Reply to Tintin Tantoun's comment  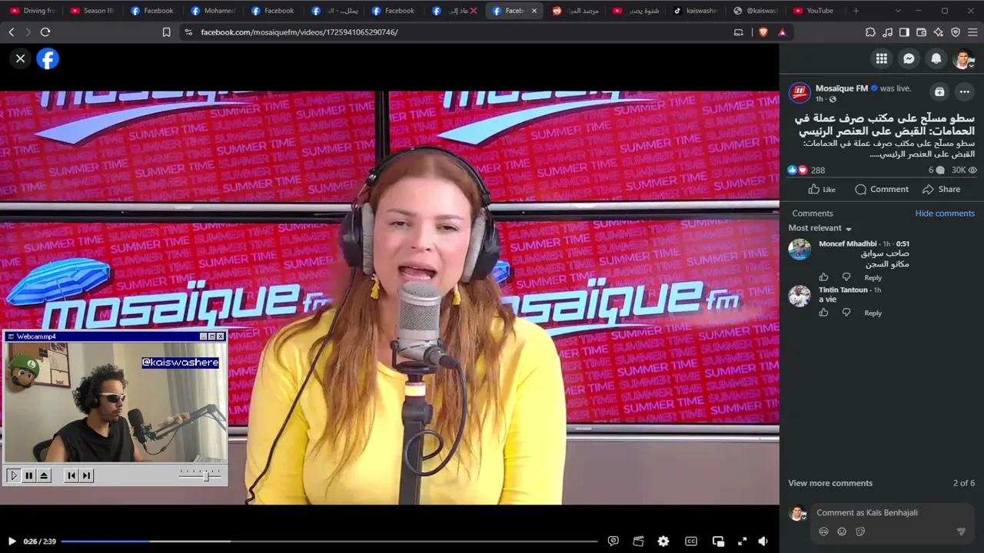873,313
